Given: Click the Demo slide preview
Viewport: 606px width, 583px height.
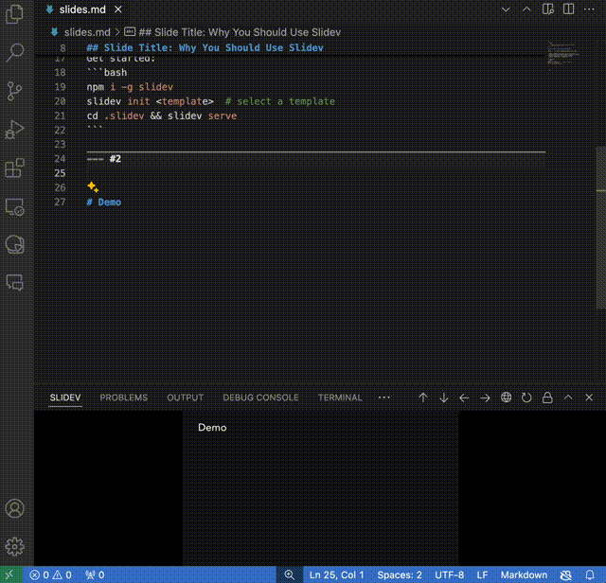Looking at the screenshot, I should [320, 488].
